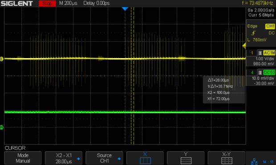The image size is (276, 165).
Task: Click the network connection icon
Action: pyautogui.click(x=254, y=161)
